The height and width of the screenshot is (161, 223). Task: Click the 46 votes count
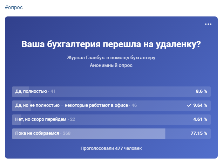134,105
